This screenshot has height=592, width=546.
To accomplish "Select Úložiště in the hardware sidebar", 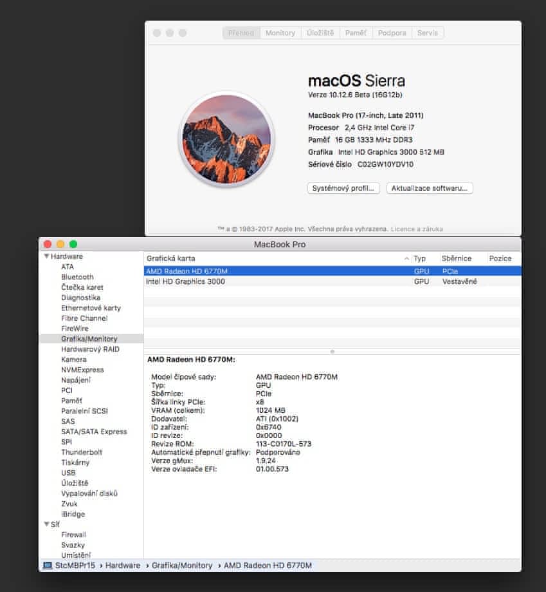I will click(75, 483).
